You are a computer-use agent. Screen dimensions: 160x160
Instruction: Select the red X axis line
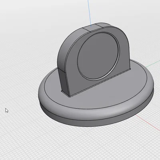click(x=148, y=122)
